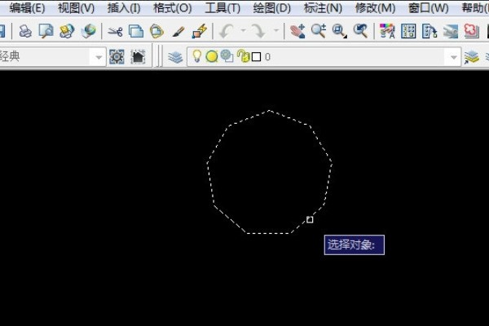This screenshot has height=326, width=489.
Task: Toggle the lock icon of layer 0
Action: 241,57
